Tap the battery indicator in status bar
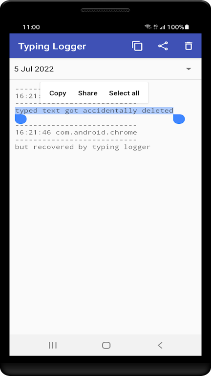 187,27
